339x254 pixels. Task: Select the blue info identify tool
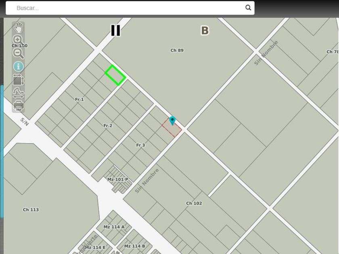coord(19,67)
